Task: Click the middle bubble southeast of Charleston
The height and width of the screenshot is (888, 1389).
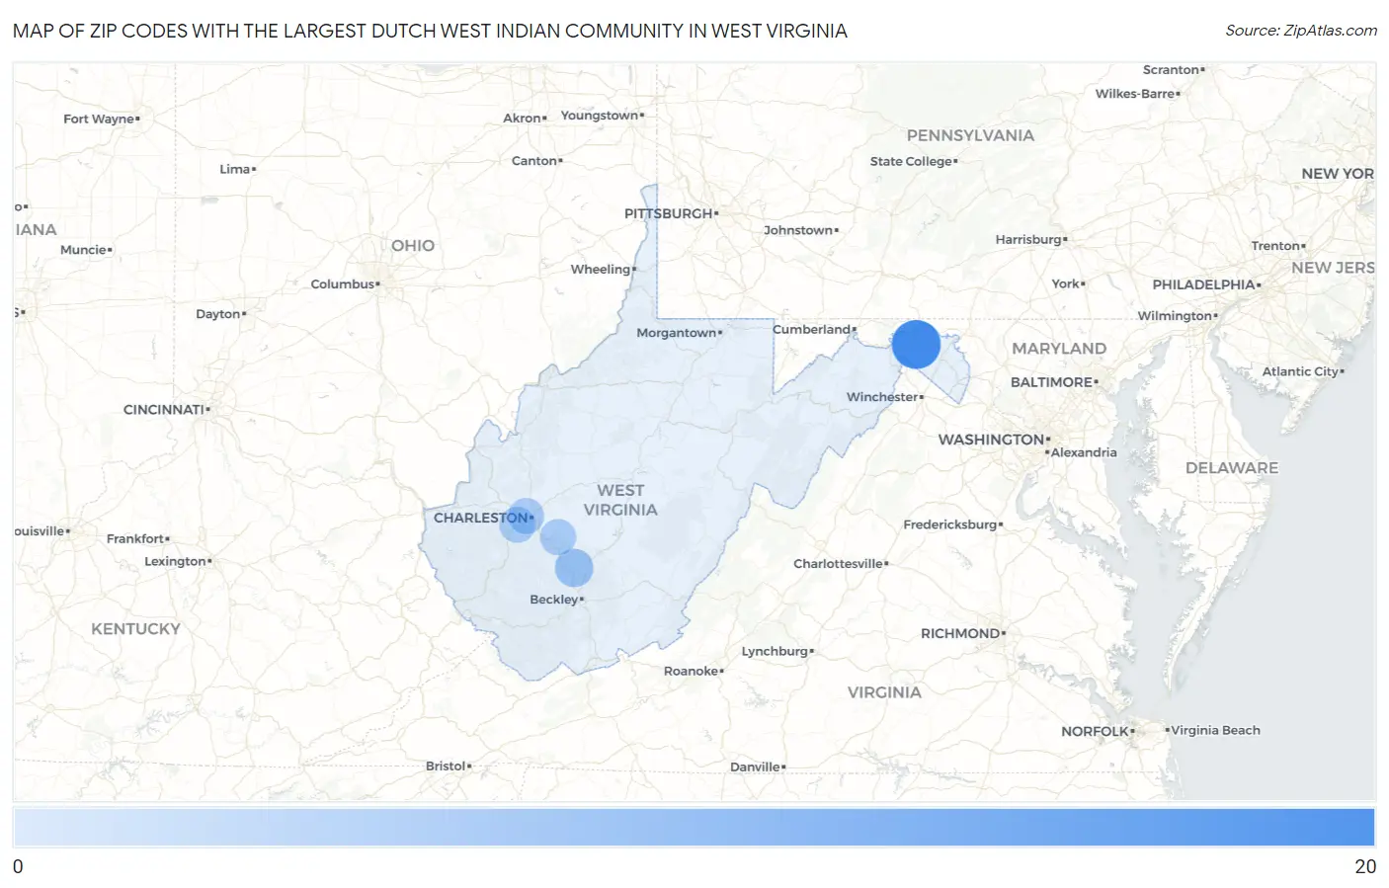Action: [x=557, y=536]
